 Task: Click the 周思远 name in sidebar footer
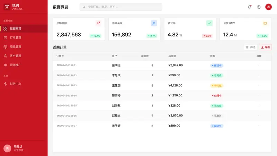(x=18, y=147)
